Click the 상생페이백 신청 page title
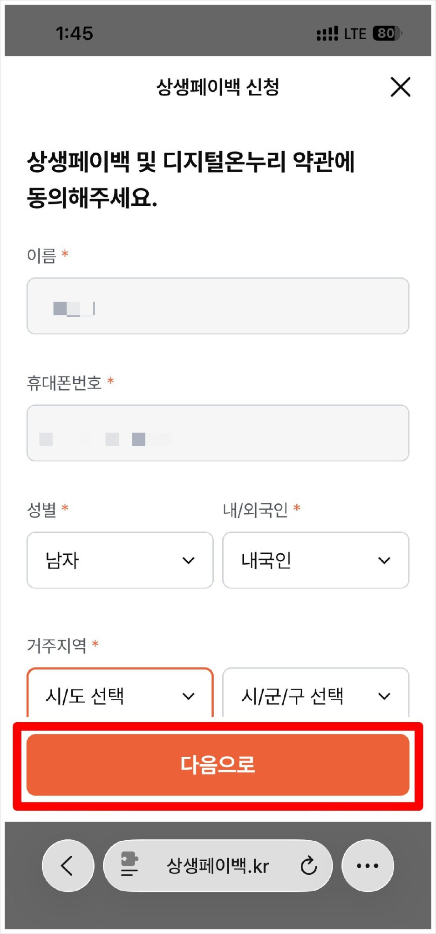This screenshot has height=934, width=436. pos(218,87)
